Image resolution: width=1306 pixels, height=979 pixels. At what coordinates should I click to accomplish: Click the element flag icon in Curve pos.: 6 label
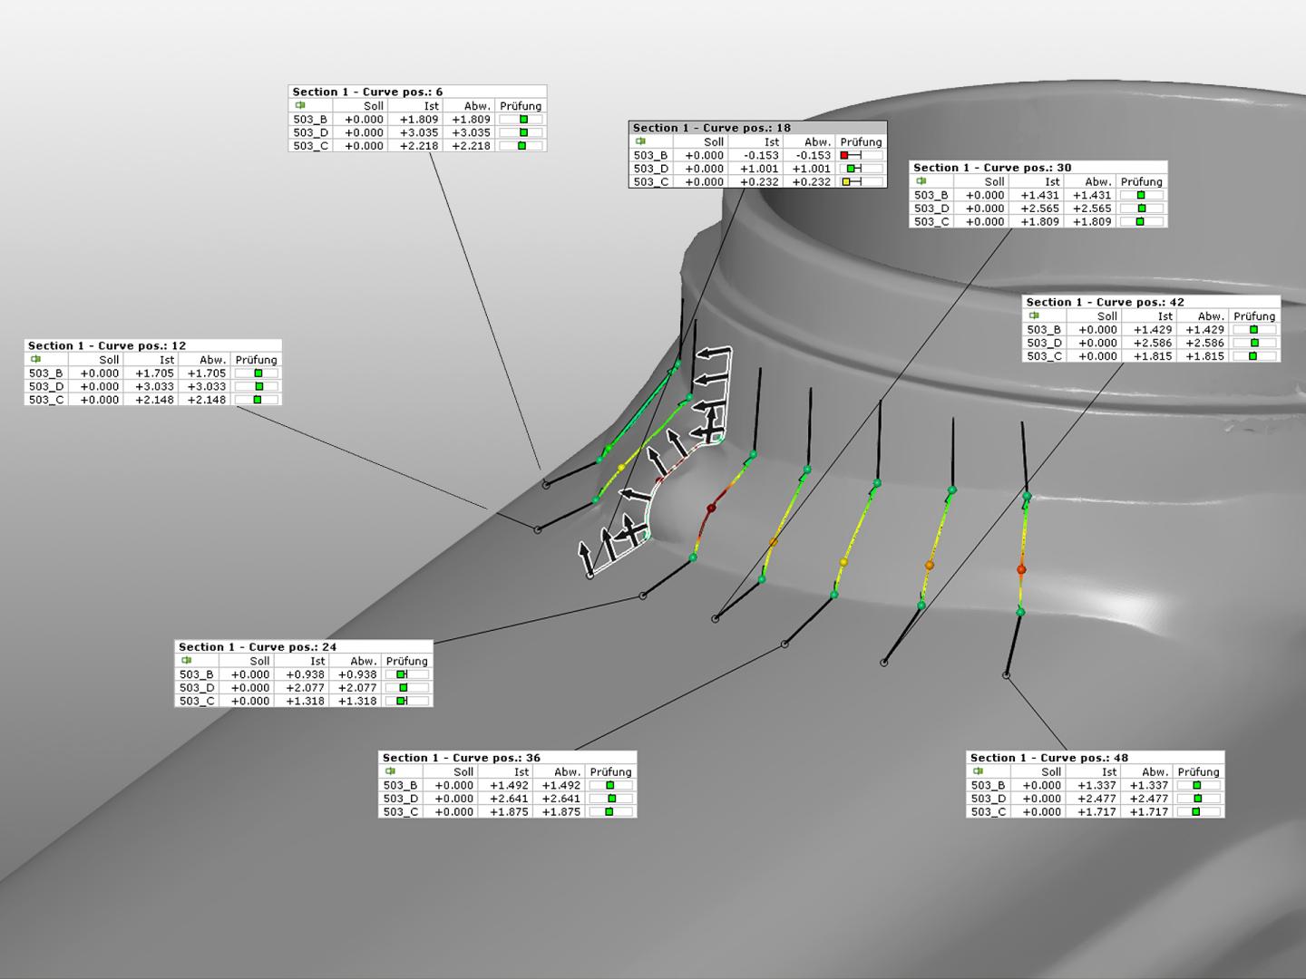point(299,106)
